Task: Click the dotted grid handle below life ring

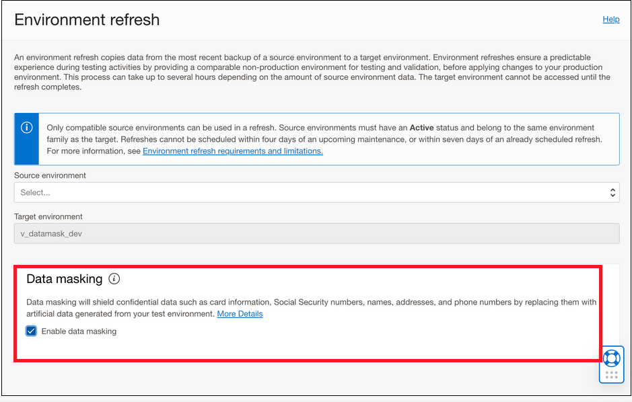Action: (611, 375)
